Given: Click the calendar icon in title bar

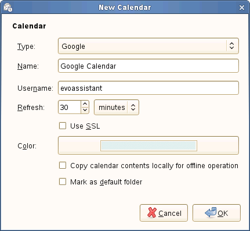Looking at the screenshot, I should 8,8.
